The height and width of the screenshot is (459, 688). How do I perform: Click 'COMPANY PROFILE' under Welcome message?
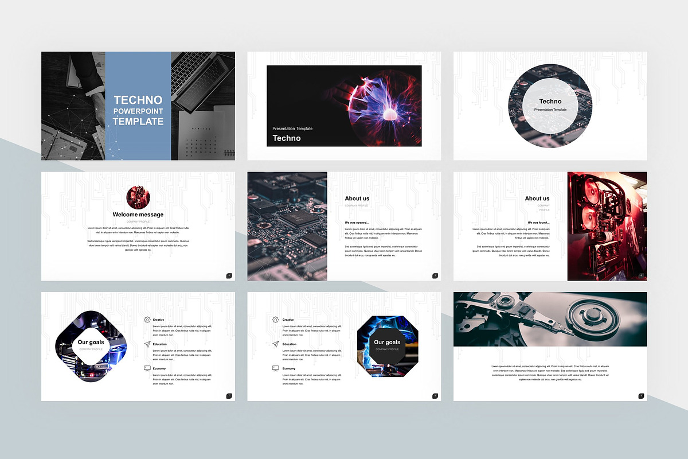pyautogui.click(x=138, y=221)
